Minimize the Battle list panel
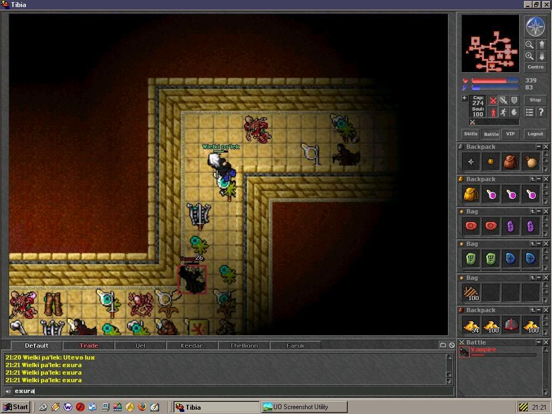 [x=539, y=342]
